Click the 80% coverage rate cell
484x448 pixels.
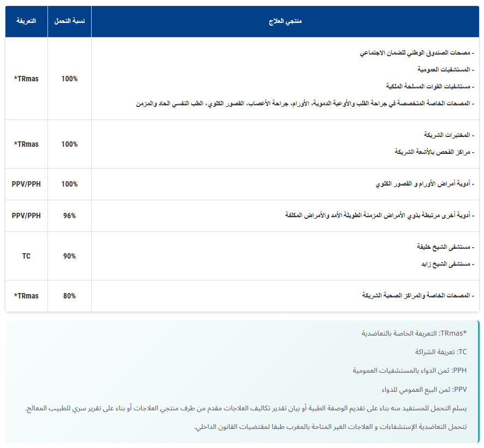pyautogui.click(x=69, y=296)
